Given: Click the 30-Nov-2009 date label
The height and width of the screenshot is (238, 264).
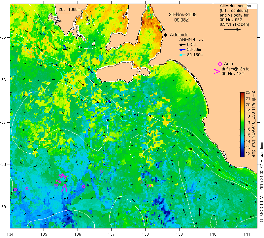Looking at the screenshot, I should click(183, 15).
